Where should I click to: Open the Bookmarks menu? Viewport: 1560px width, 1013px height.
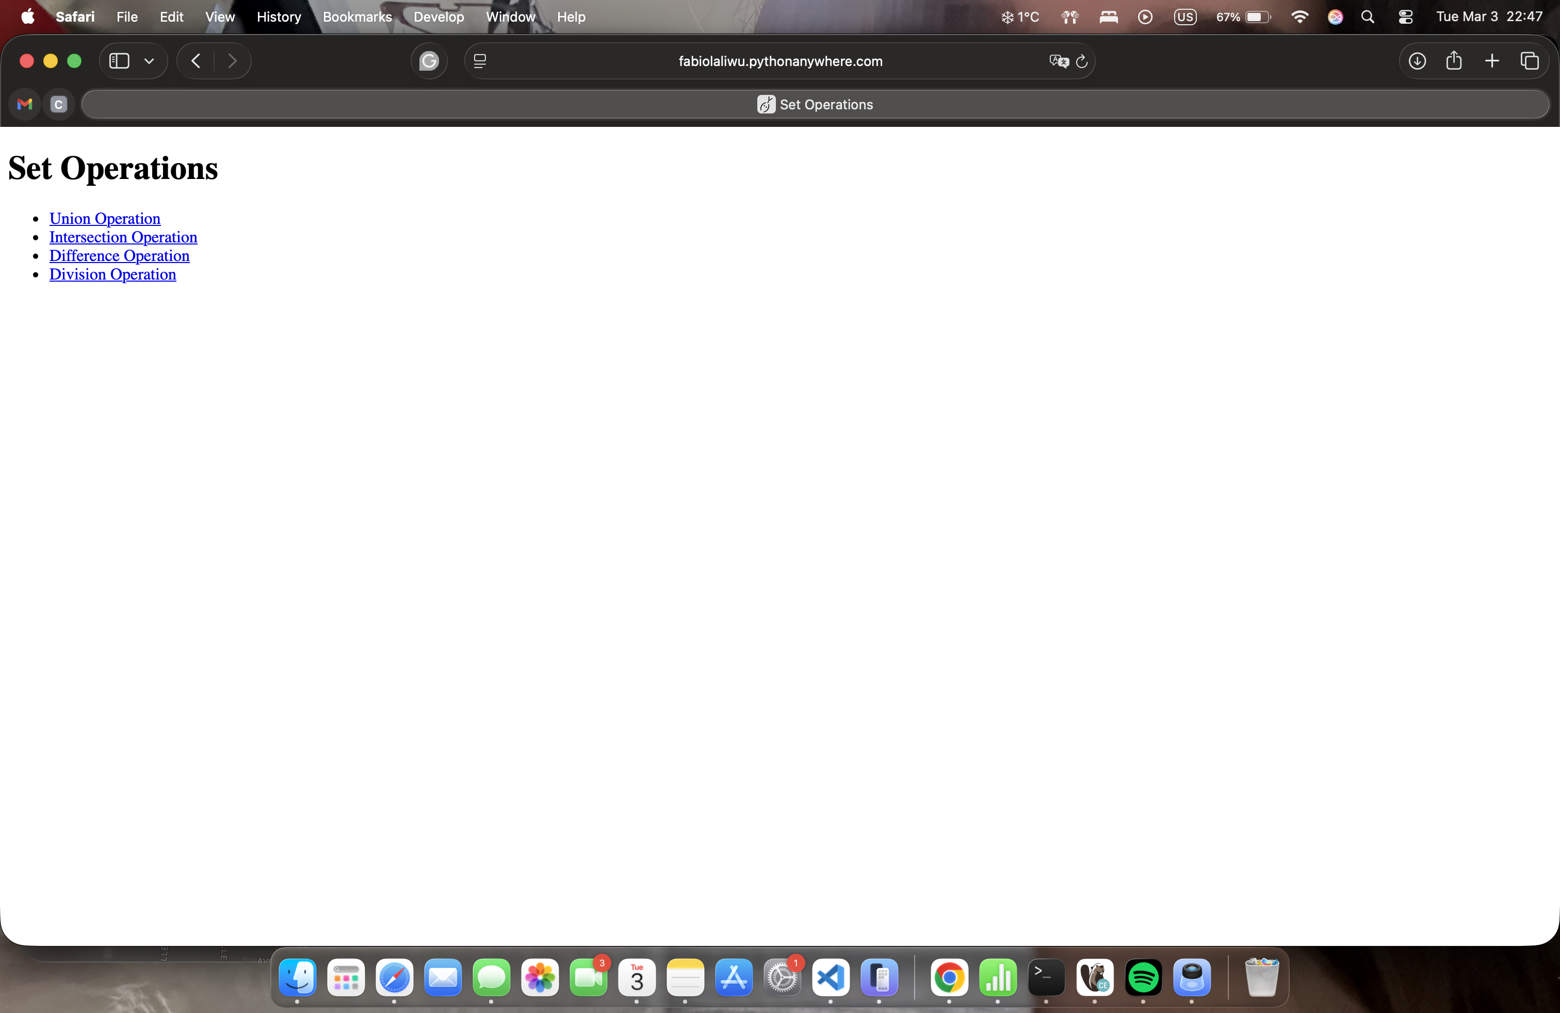pyautogui.click(x=357, y=17)
